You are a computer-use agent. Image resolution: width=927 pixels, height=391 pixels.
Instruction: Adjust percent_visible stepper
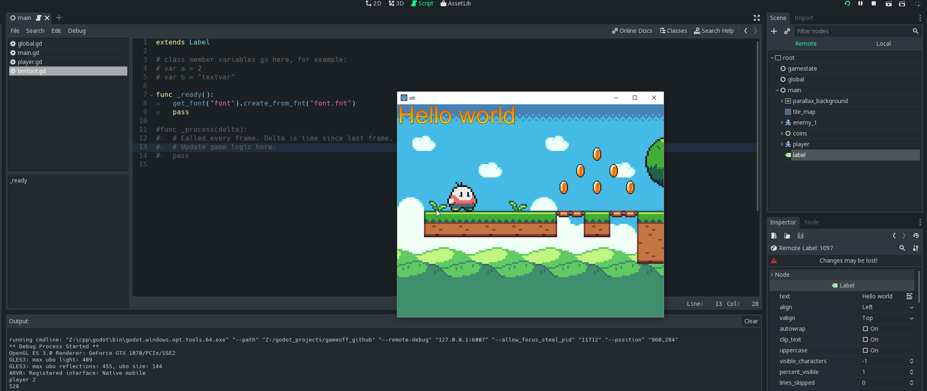pos(912,372)
